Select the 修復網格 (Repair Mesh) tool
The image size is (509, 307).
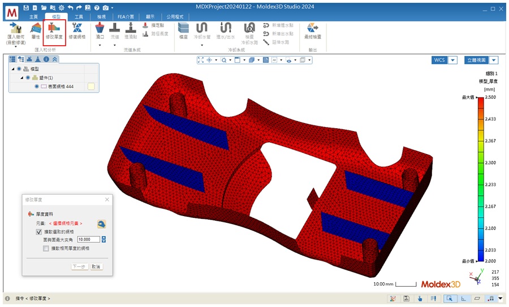point(77,30)
